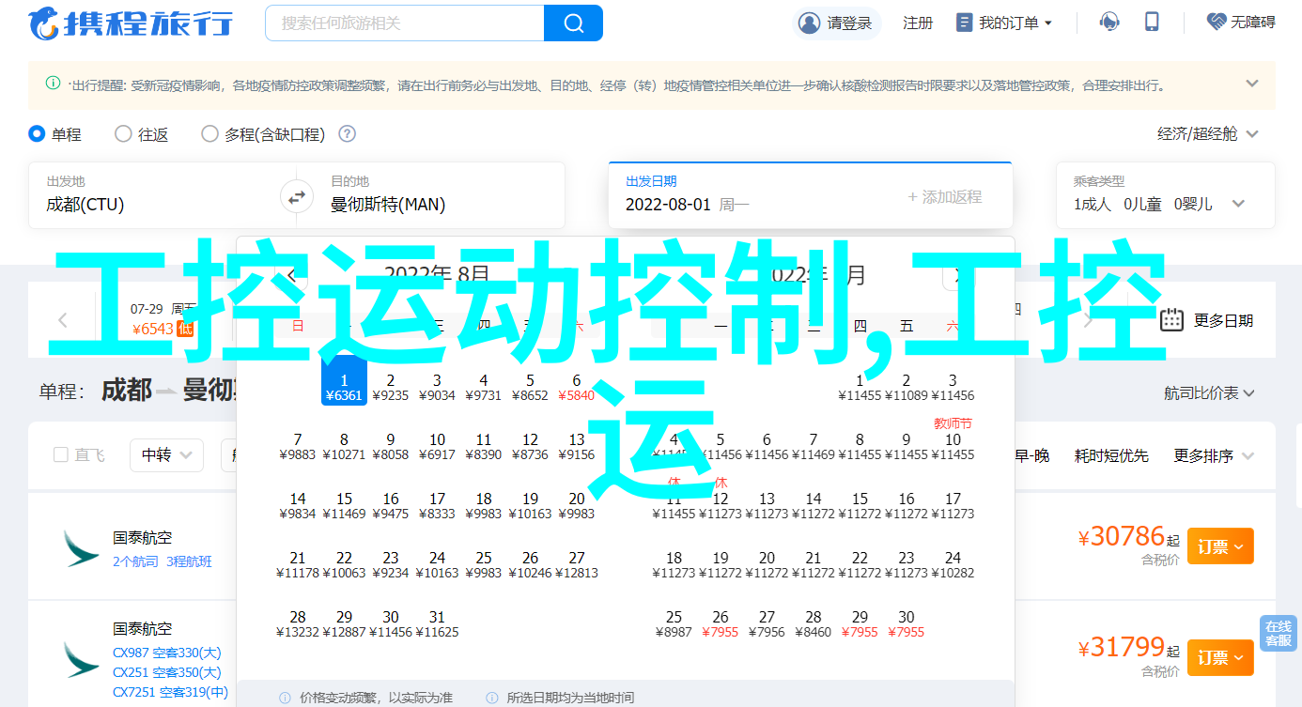Screen dimensions: 1302x707
Task: Open the 更多排序 sort options
Action: click(1214, 455)
